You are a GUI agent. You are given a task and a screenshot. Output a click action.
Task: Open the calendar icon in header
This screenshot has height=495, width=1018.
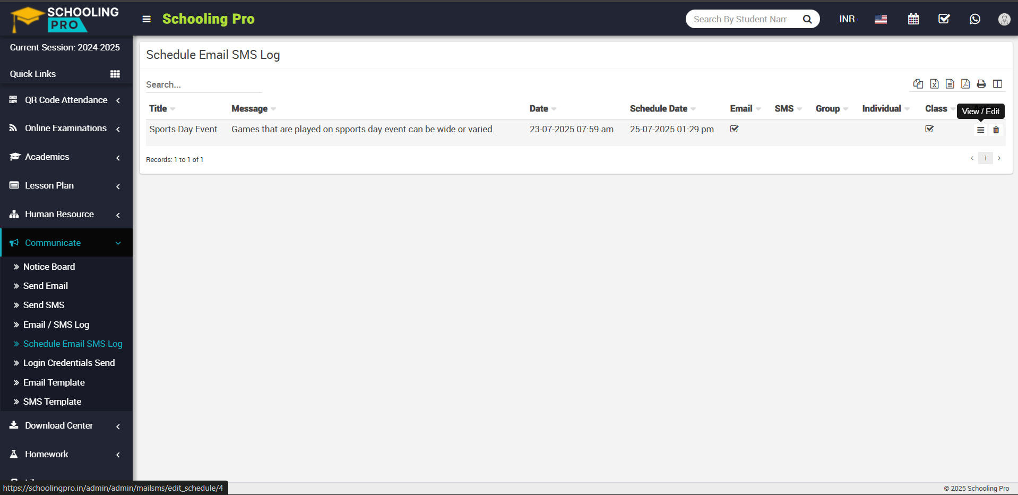[x=913, y=19]
